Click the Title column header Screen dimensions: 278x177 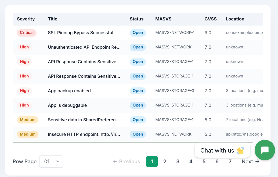(53, 19)
